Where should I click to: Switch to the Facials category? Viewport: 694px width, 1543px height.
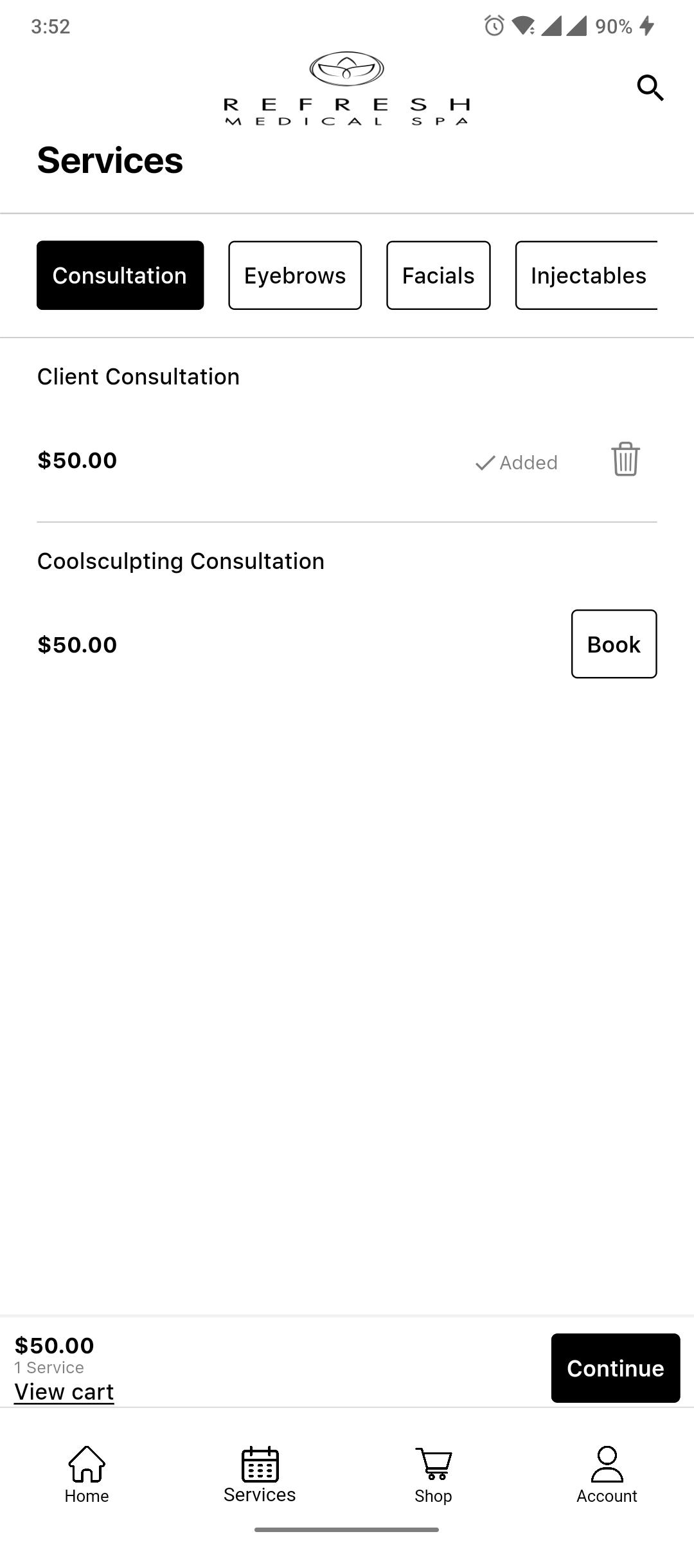click(x=438, y=275)
